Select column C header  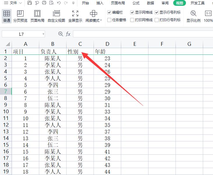point(80,44)
